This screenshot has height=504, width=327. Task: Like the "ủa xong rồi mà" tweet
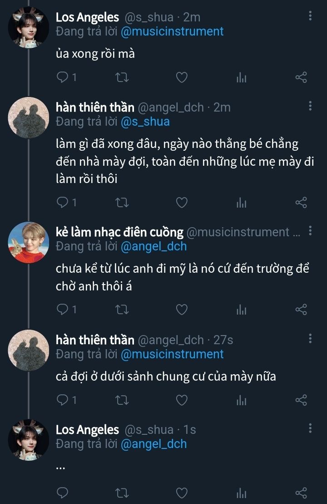[182, 77]
